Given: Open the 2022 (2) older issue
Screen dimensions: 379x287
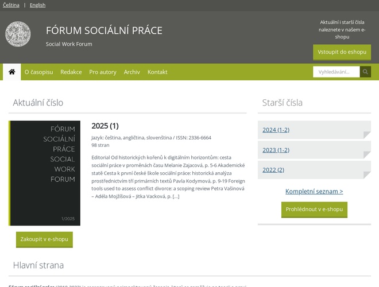Looking at the screenshot, I should [x=273, y=170].
